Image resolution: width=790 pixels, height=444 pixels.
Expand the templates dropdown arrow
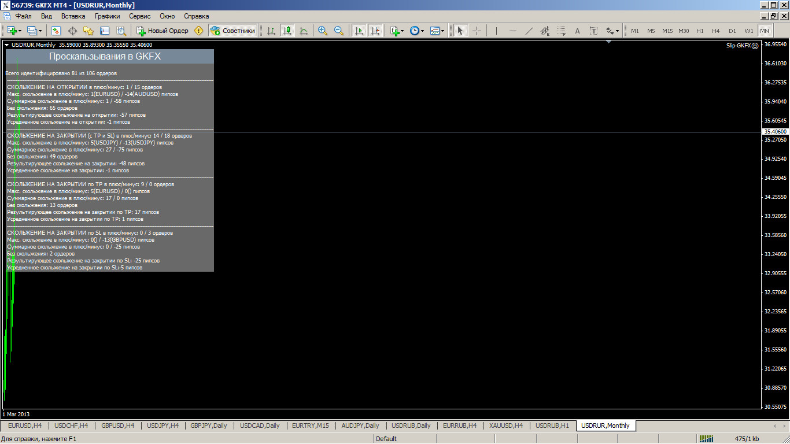443,31
